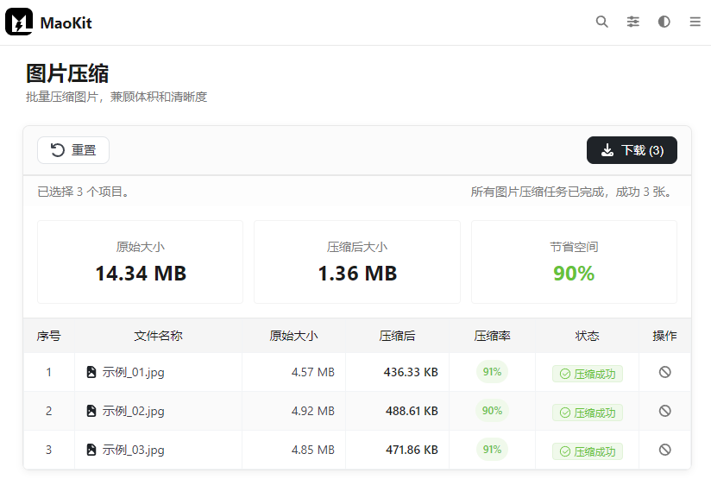711x479 pixels.
Task: Click 91% ratio badge for 示例_03.jpg
Action: coord(492,450)
